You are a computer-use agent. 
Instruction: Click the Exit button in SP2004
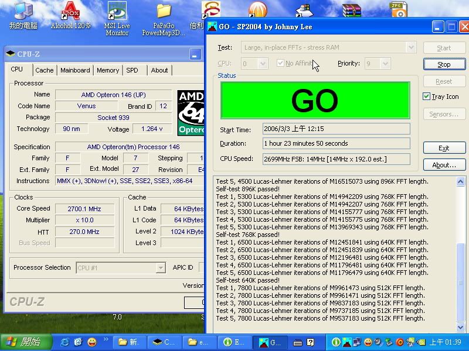(x=444, y=148)
